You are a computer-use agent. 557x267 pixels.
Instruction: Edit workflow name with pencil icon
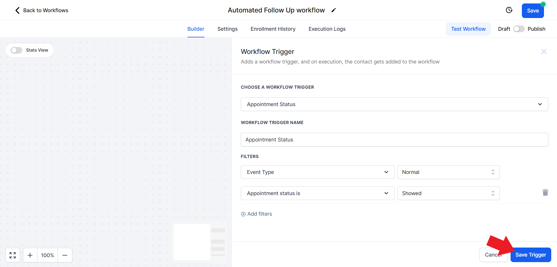[x=334, y=10]
